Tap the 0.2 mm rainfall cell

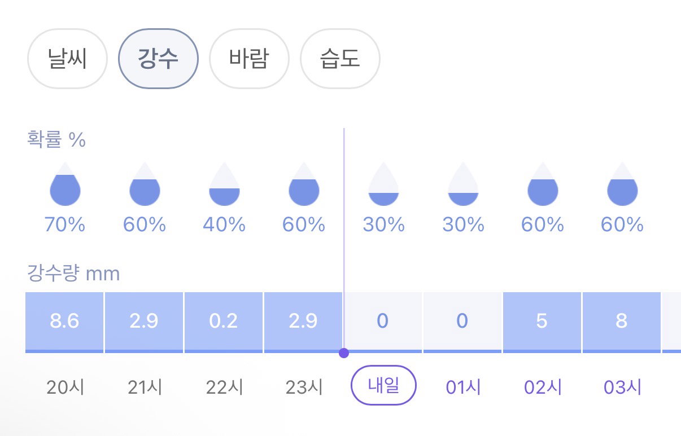click(x=224, y=322)
